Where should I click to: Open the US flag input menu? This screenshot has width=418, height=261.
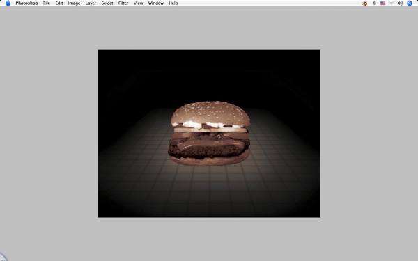pos(382,3)
